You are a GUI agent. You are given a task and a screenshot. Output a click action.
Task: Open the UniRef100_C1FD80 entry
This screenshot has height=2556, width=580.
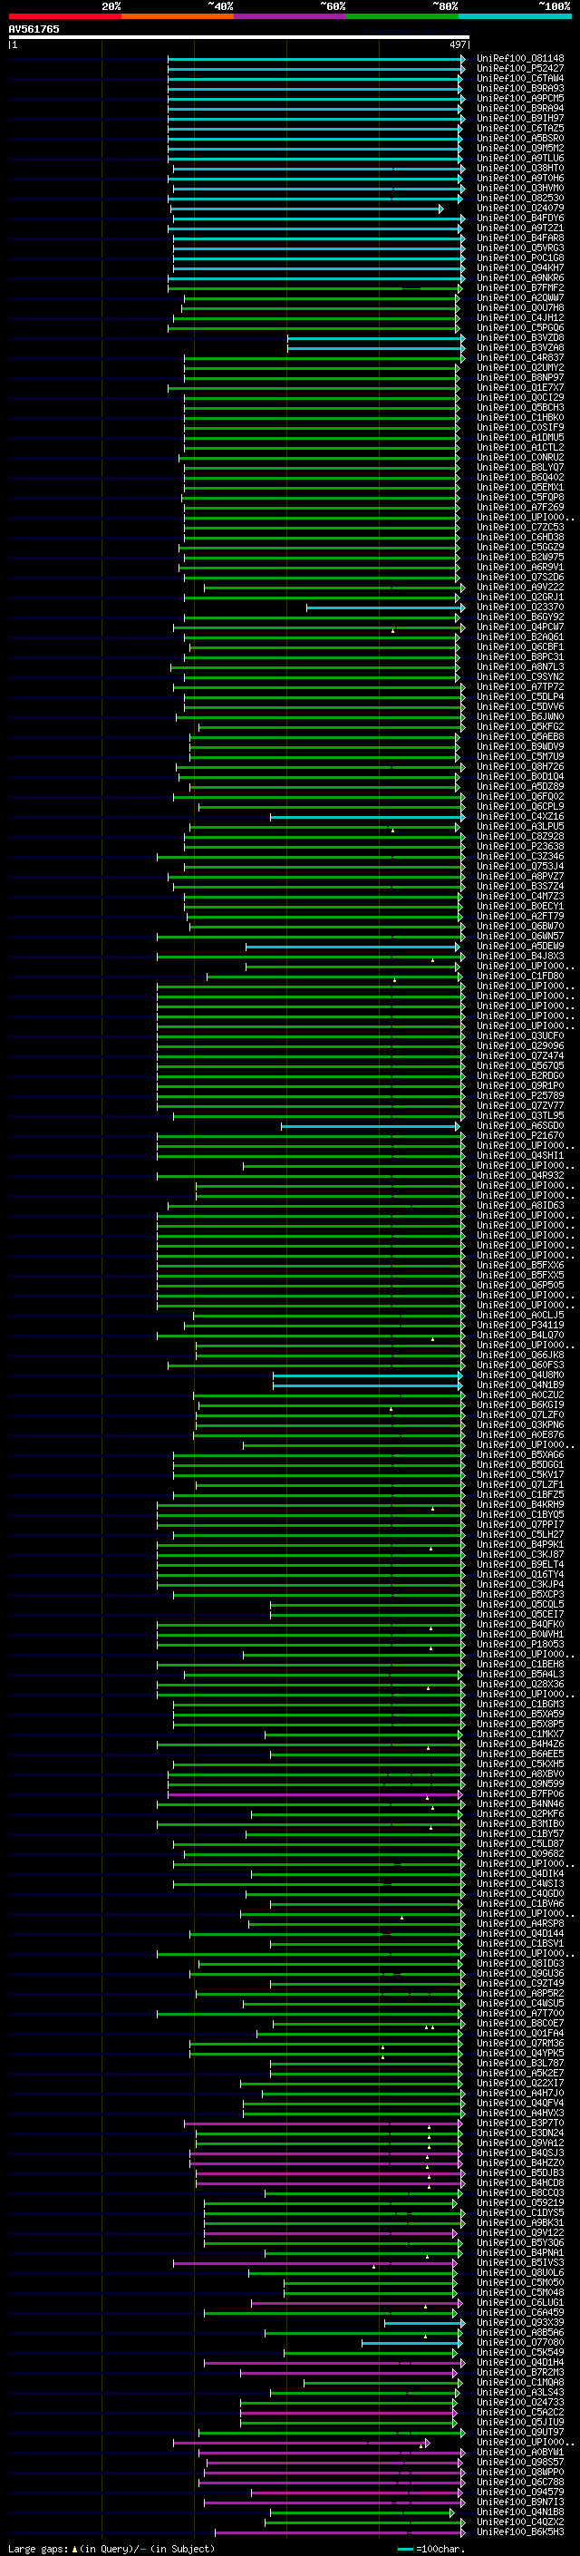[519, 976]
